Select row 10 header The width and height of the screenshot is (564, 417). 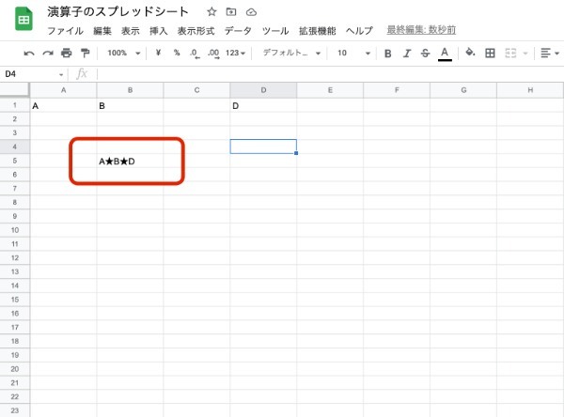tap(15, 230)
